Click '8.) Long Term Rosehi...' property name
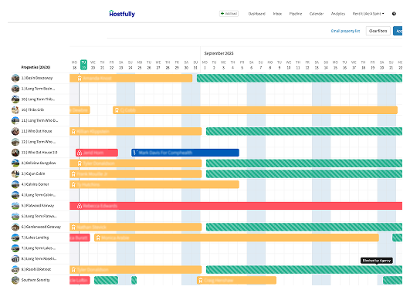Viewport: 410px width, 293px height. 39,259
